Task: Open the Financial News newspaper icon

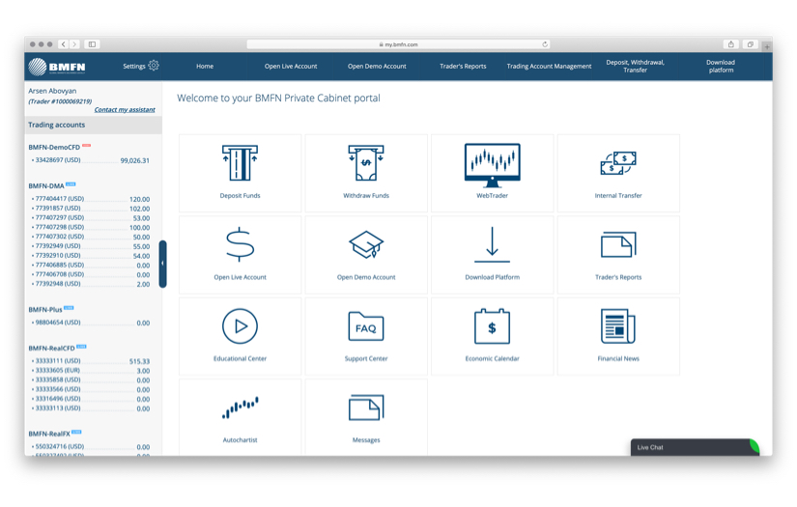Action: [618, 326]
